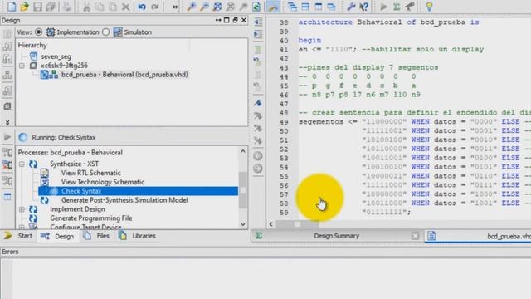Select View Technology Schematic process
The width and height of the screenshot is (531, 299).
(x=103, y=182)
